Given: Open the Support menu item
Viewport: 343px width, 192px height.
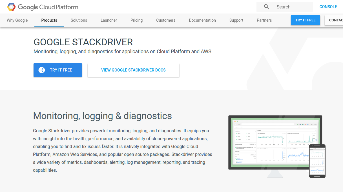Looking at the screenshot, I should point(236,20).
